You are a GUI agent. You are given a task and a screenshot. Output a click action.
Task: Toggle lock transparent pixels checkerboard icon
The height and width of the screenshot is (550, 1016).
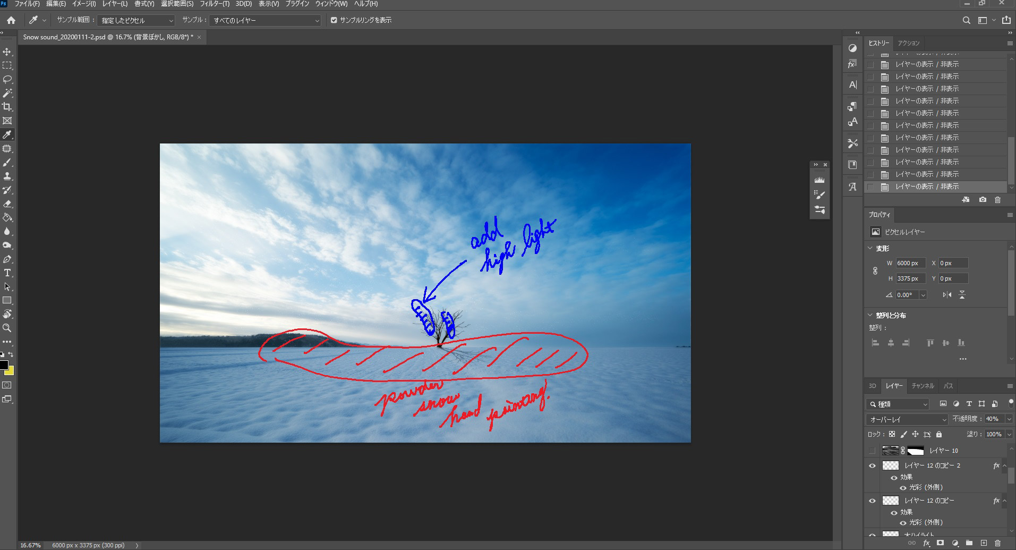click(x=892, y=434)
